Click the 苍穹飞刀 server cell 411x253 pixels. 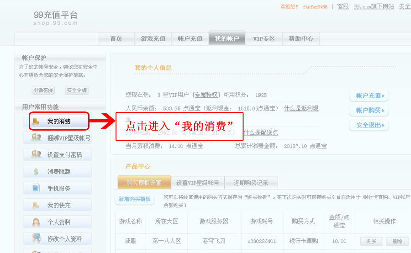point(214,241)
